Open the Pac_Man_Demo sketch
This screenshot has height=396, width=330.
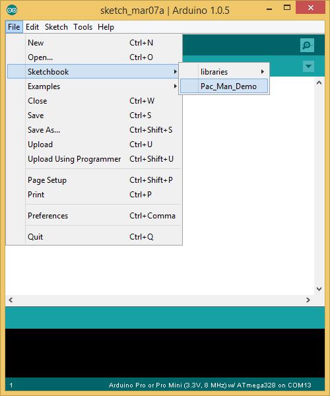[x=224, y=86]
